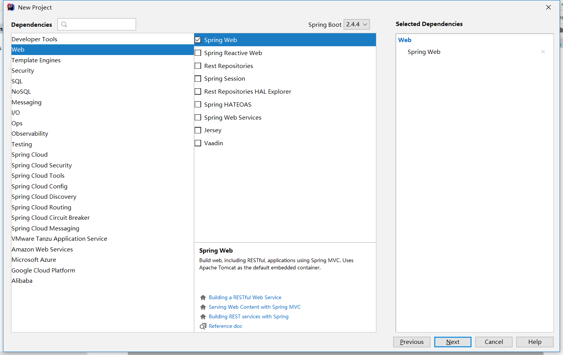Select the Messaging category
Image resolution: width=563 pixels, height=355 pixels.
pyautogui.click(x=103, y=102)
